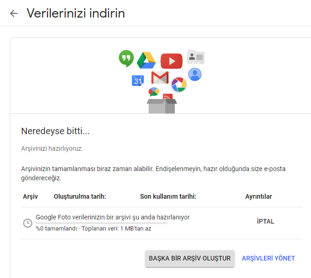
Task: Click the green Hangouts quote-bubble icon
Action: (126, 59)
